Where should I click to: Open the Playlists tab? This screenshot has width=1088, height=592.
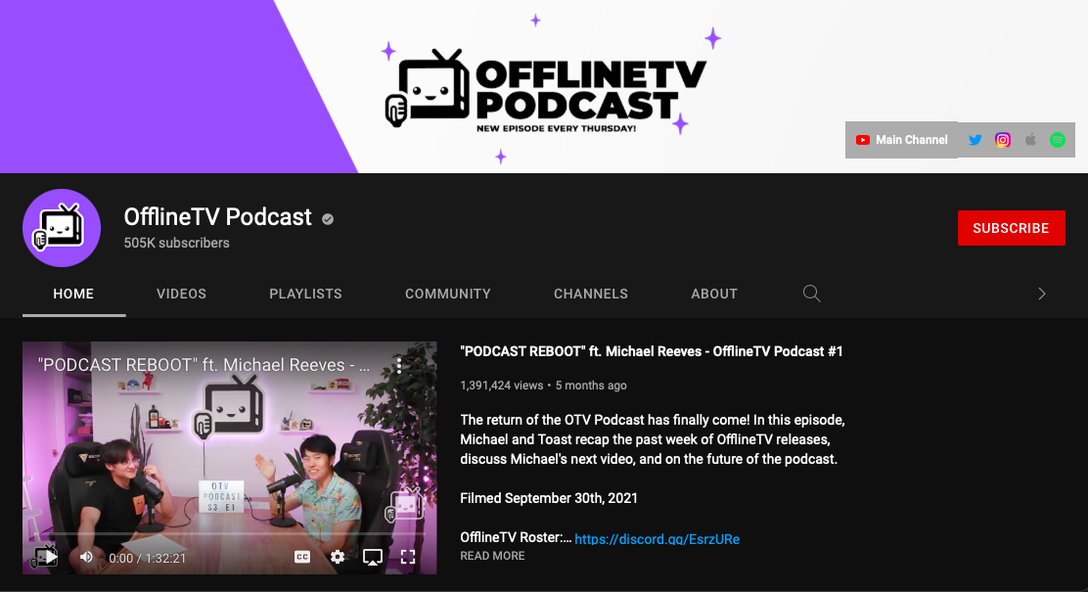point(305,294)
